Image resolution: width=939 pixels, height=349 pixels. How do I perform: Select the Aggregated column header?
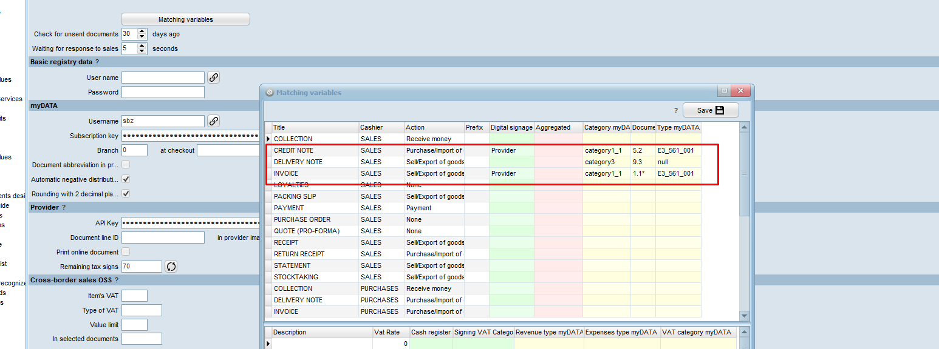[x=558, y=127]
